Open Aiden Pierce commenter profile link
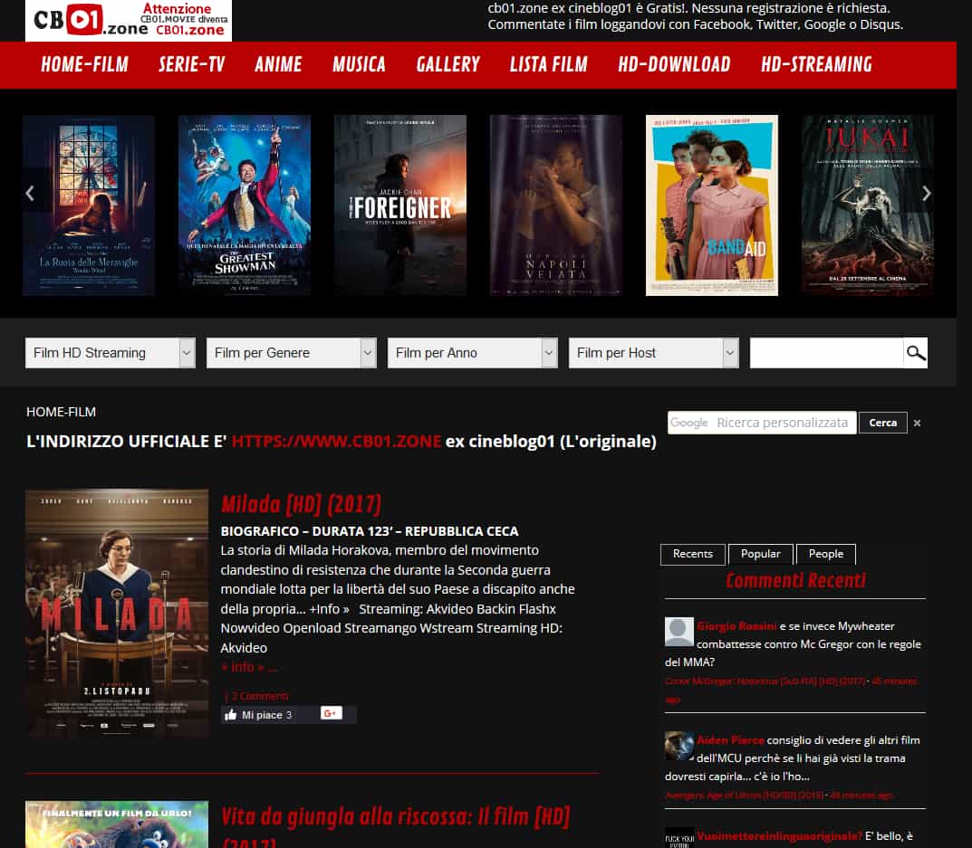The image size is (972, 848). pyautogui.click(x=730, y=740)
